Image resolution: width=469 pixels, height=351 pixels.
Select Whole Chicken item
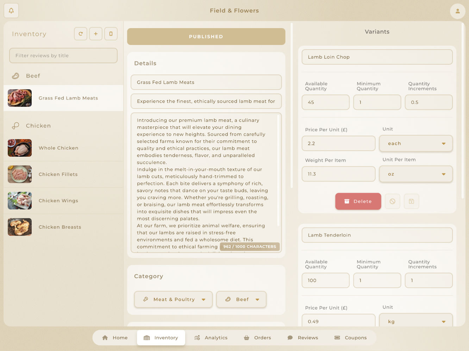(x=63, y=148)
